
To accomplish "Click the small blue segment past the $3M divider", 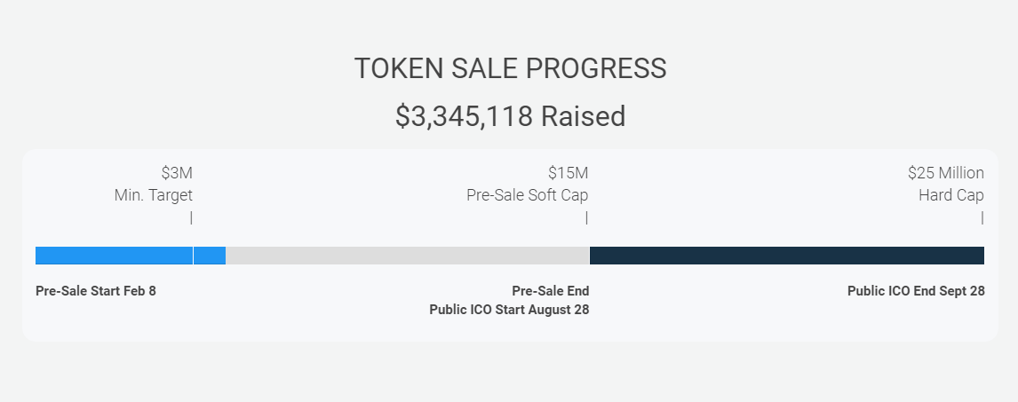I will point(210,256).
